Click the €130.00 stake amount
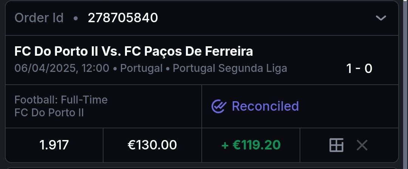 coord(152,145)
